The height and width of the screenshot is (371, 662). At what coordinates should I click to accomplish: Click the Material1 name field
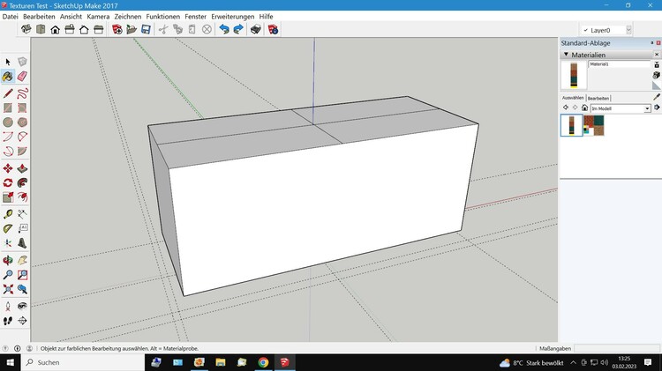(618, 64)
